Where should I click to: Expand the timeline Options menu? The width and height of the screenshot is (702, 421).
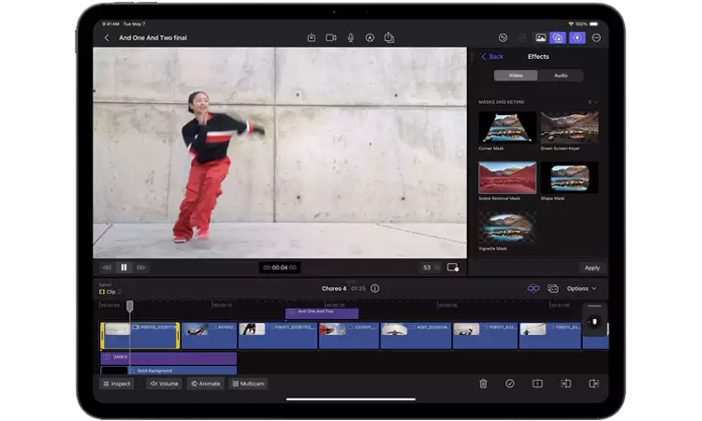click(x=581, y=288)
